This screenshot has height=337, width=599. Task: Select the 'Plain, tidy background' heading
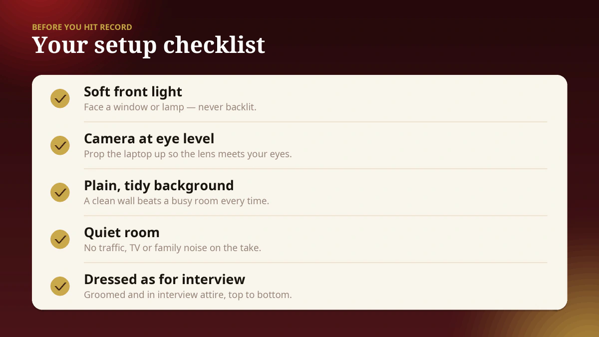click(159, 186)
